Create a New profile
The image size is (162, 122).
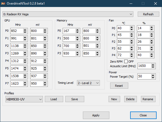pyautogui.click(x=114, y=99)
